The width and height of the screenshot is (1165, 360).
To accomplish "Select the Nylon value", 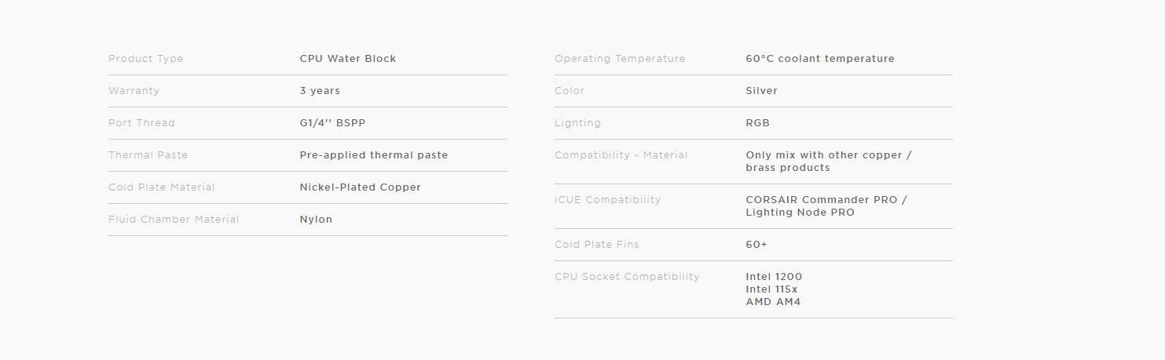I will [316, 220].
